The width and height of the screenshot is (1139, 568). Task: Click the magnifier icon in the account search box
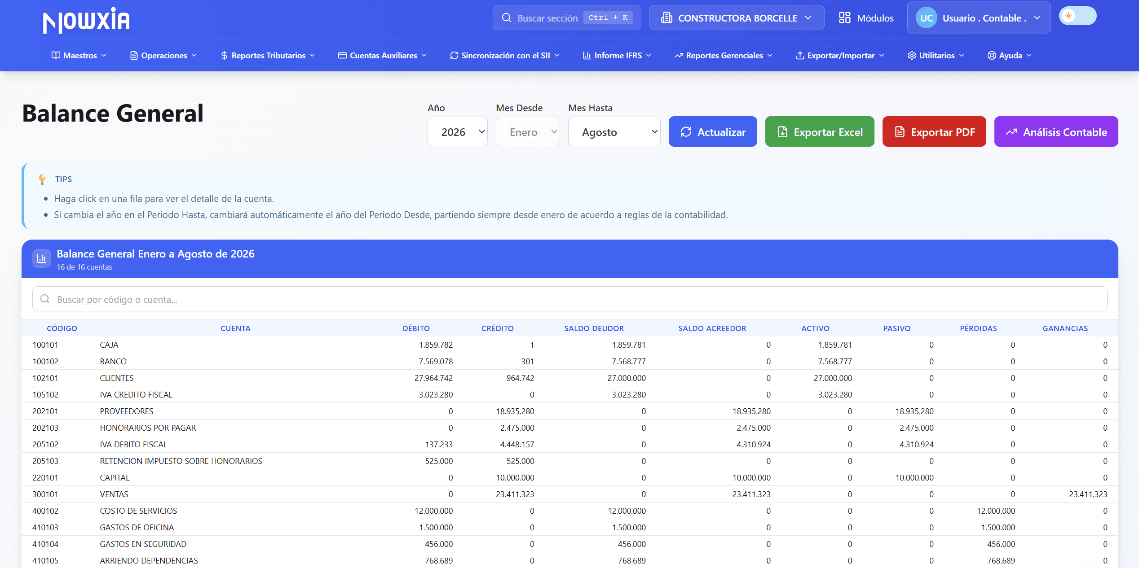pos(45,299)
